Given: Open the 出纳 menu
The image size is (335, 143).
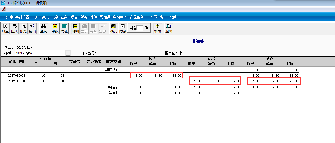Looking at the screenshot, I should 65,17.
